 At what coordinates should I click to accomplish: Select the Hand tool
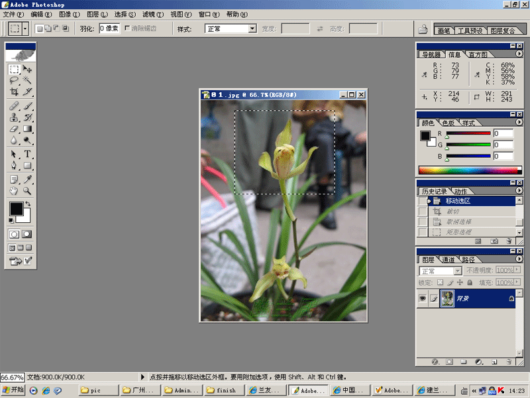click(14, 191)
